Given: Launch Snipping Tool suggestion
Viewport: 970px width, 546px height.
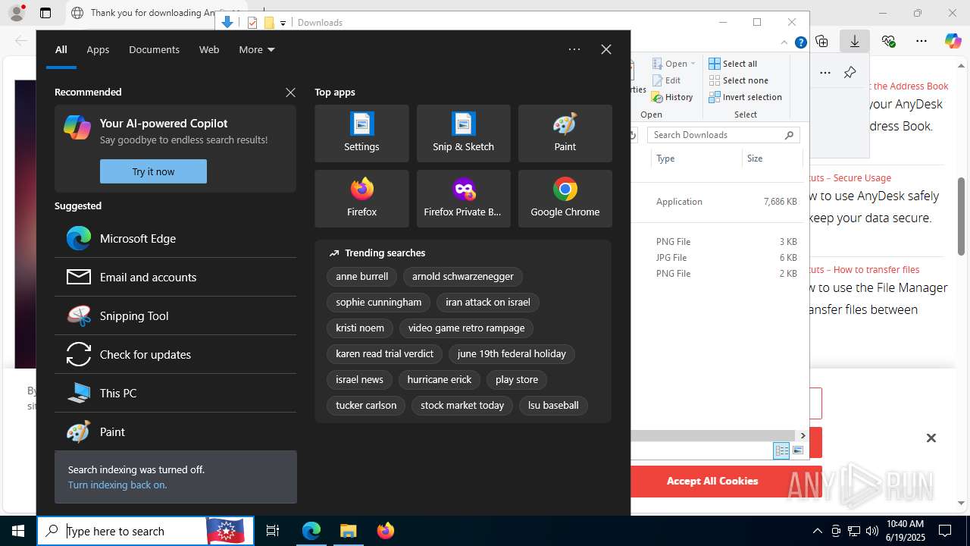Looking at the screenshot, I should pos(175,315).
